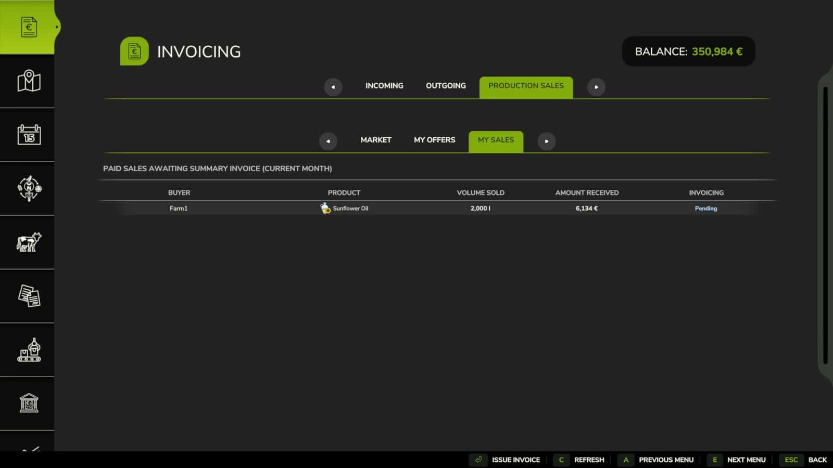The image size is (833, 468).
Task: Go to next main tab arrow right of Production Sales
Action: click(x=596, y=87)
